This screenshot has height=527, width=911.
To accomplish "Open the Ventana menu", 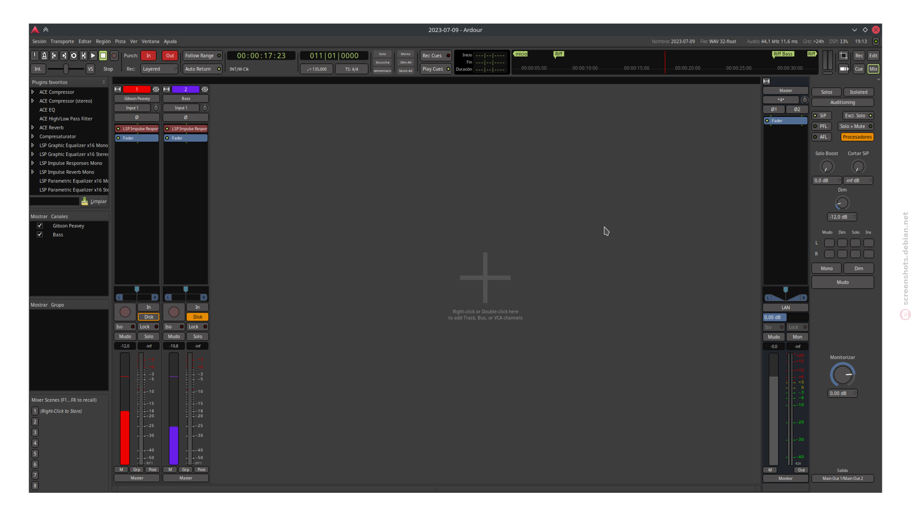I will [x=150, y=41].
